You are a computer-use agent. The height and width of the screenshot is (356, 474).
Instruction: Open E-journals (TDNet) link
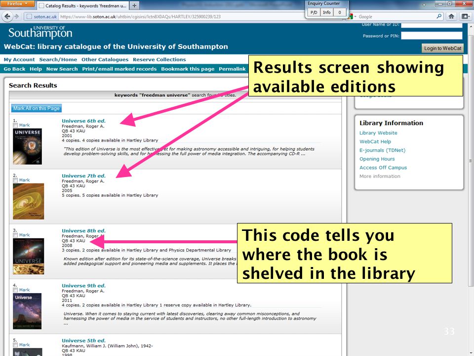[382, 150]
